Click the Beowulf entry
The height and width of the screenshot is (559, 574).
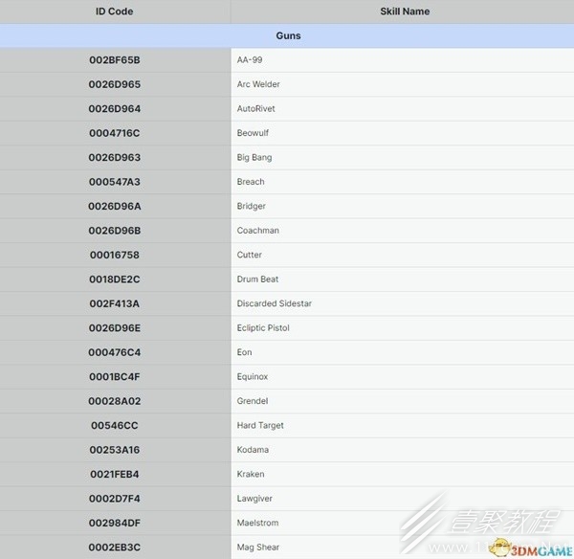pyautogui.click(x=253, y=133)
